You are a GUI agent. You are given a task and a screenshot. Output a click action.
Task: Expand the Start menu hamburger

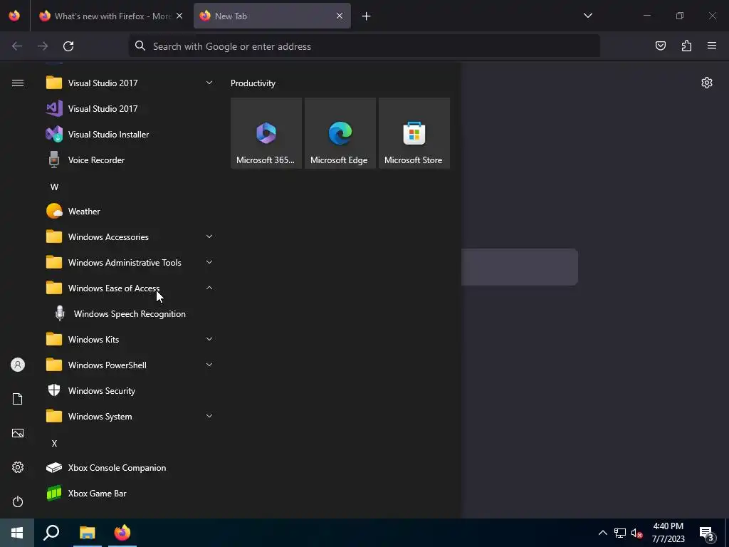click(x=18, y=83)
